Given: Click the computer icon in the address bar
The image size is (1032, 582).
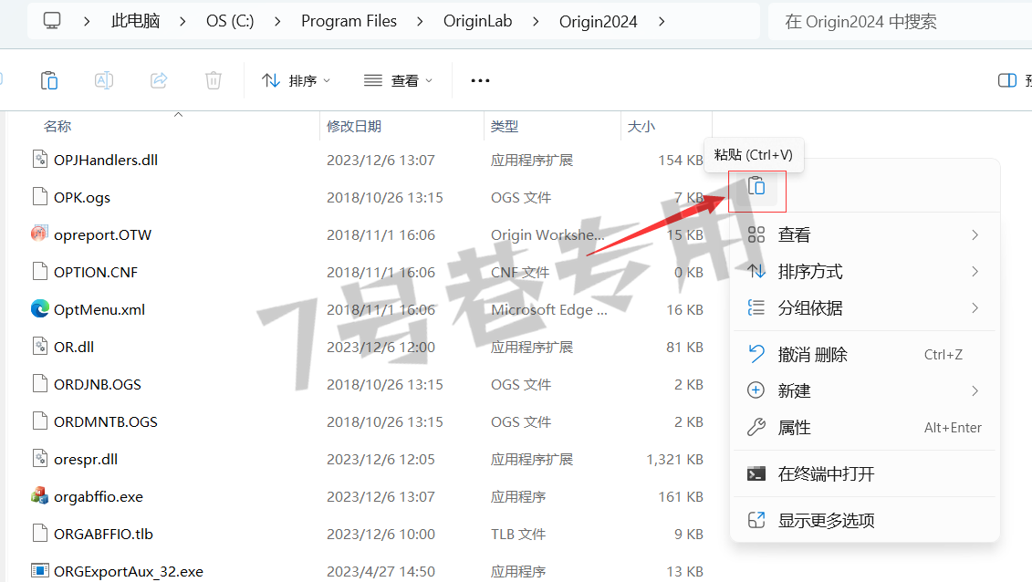Looking at the screenshot, I should (52, 21).
